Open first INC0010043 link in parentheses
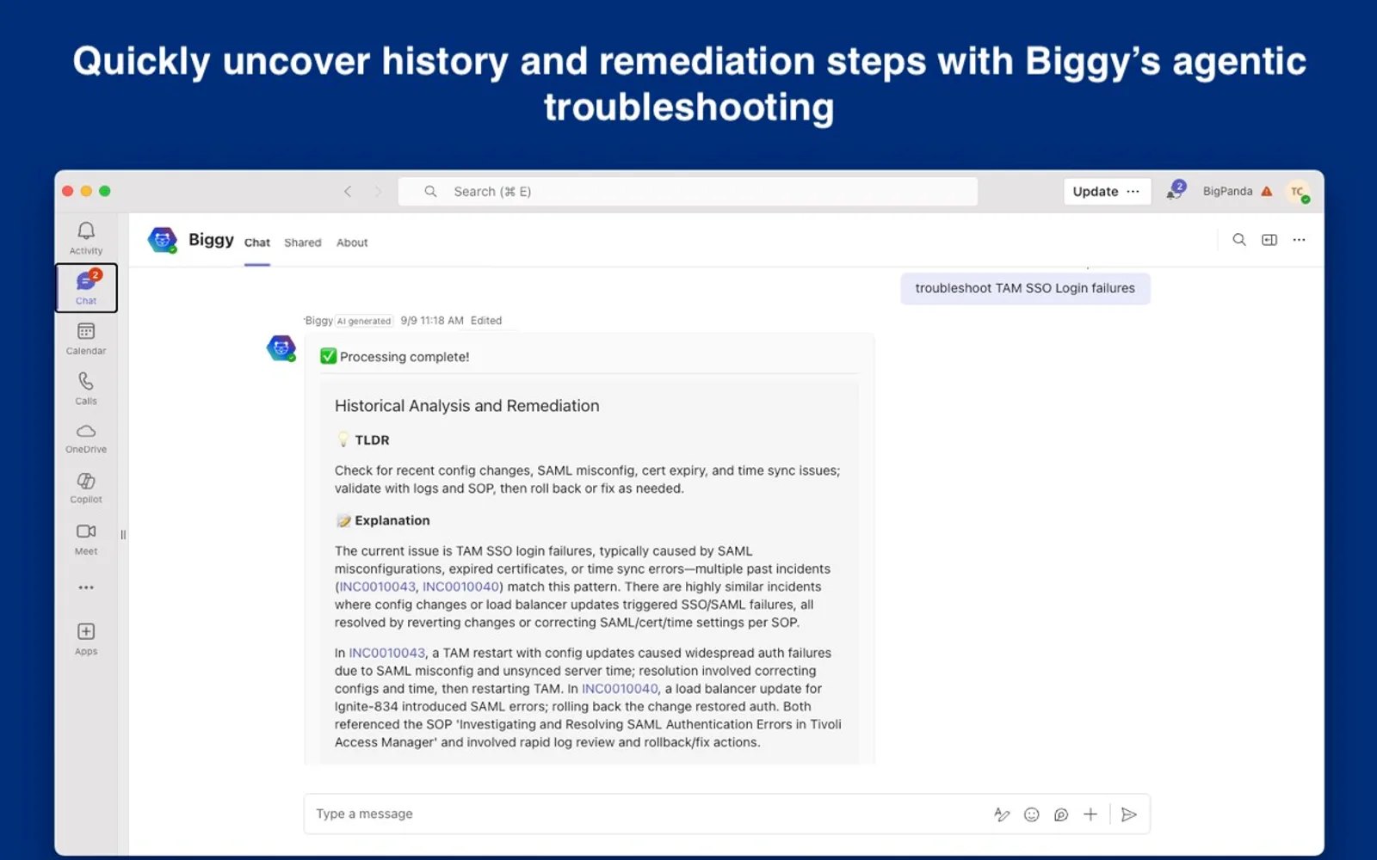The width and height of the screenshot is (1377, 860). 378,587
